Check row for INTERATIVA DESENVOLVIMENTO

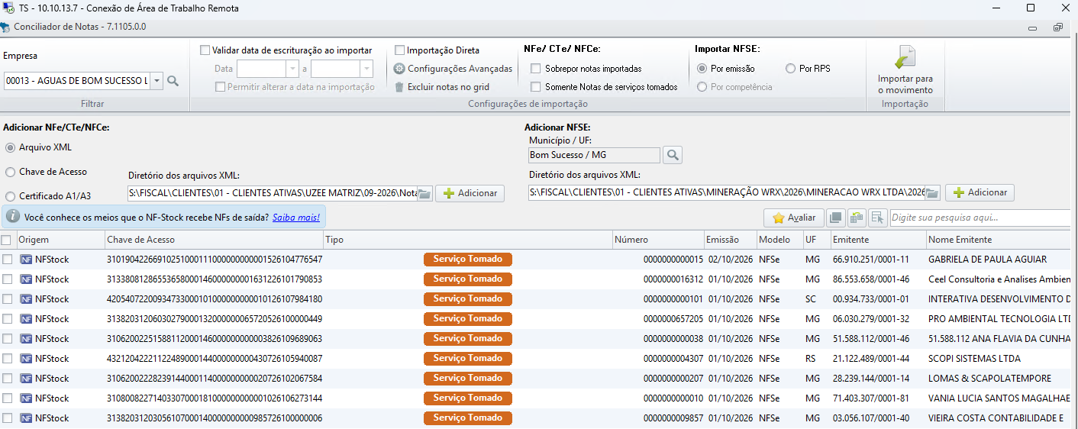[7, 299]
